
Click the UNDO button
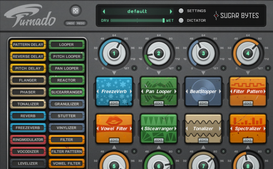(70, 23)
